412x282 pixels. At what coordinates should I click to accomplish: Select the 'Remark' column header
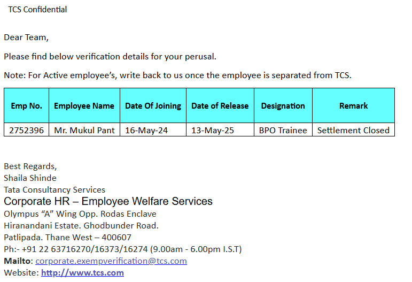pyautogui.click(x=354, y=106)
